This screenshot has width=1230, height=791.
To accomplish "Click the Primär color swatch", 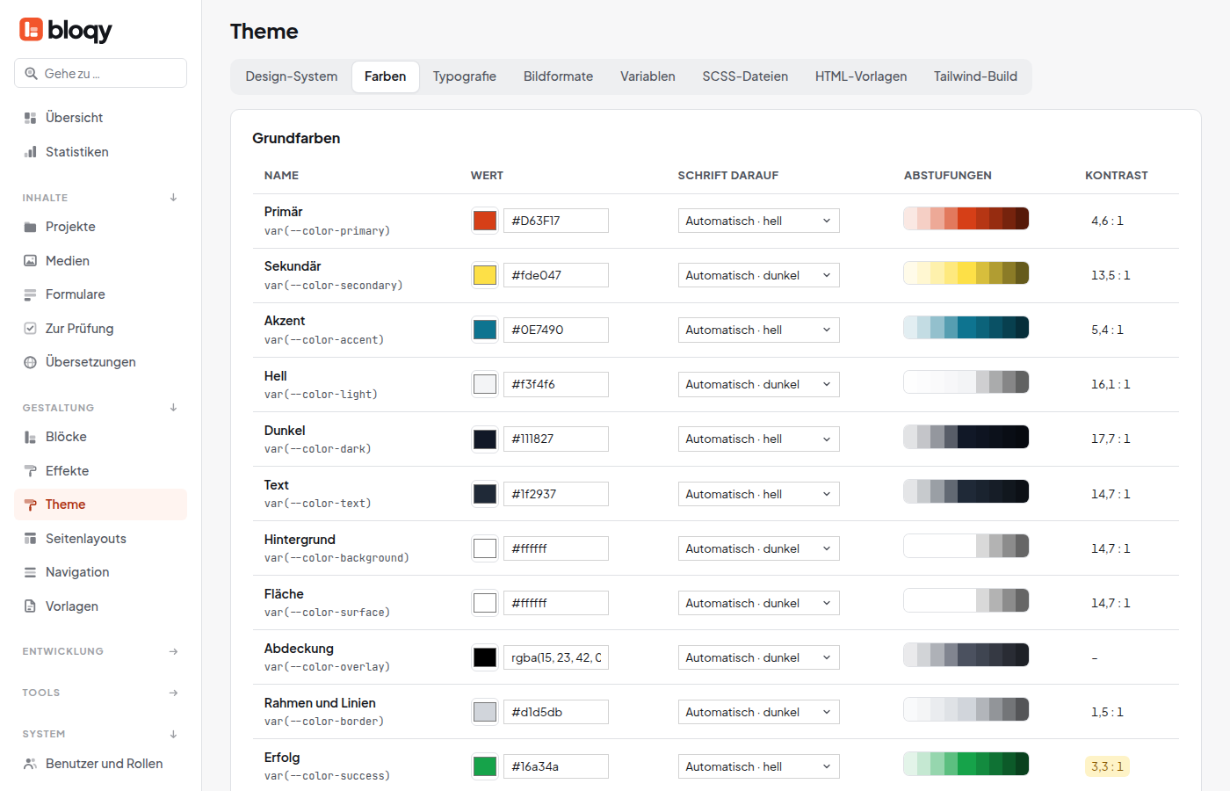I will click(485, 221).
